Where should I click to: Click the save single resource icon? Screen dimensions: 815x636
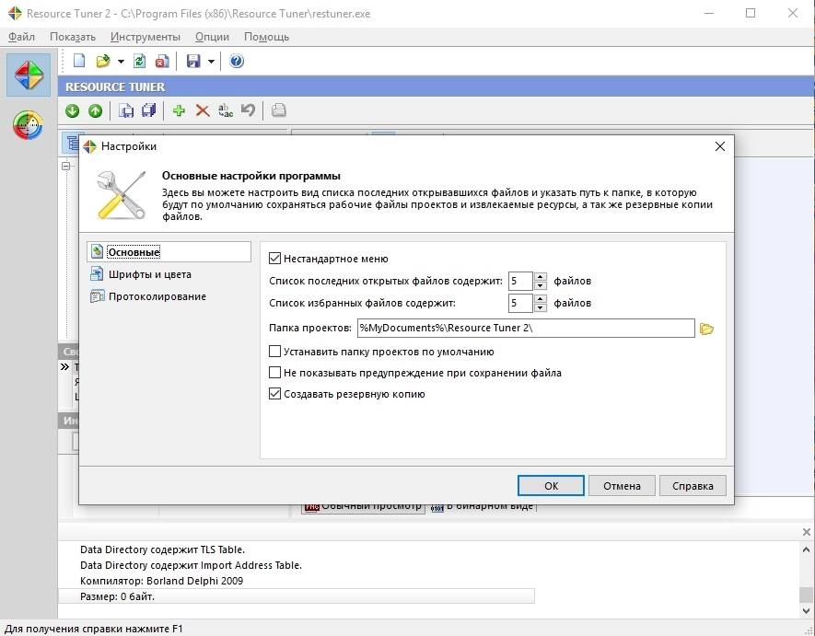pyautogui.click(x=126, y=110)
